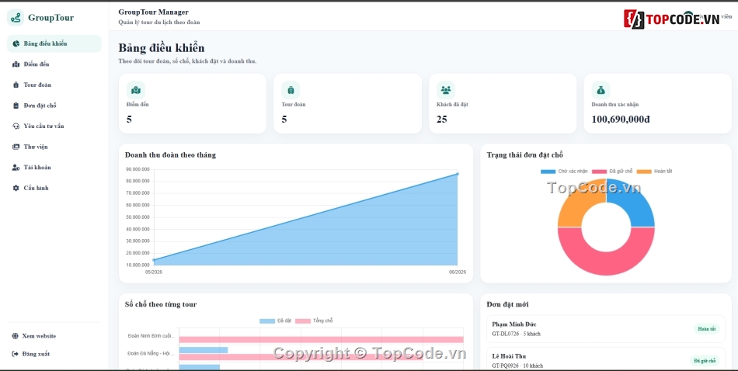This screenshot has height=371, width=738.
Task: Click the Tổng chỗ pink legend swatch
Action: click(x=303, y=321)
